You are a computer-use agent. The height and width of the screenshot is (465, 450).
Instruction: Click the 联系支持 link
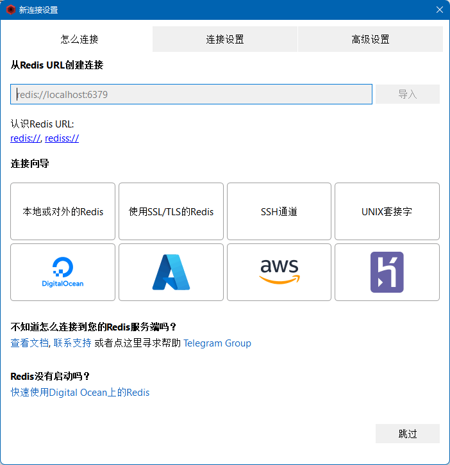point(72,343)
